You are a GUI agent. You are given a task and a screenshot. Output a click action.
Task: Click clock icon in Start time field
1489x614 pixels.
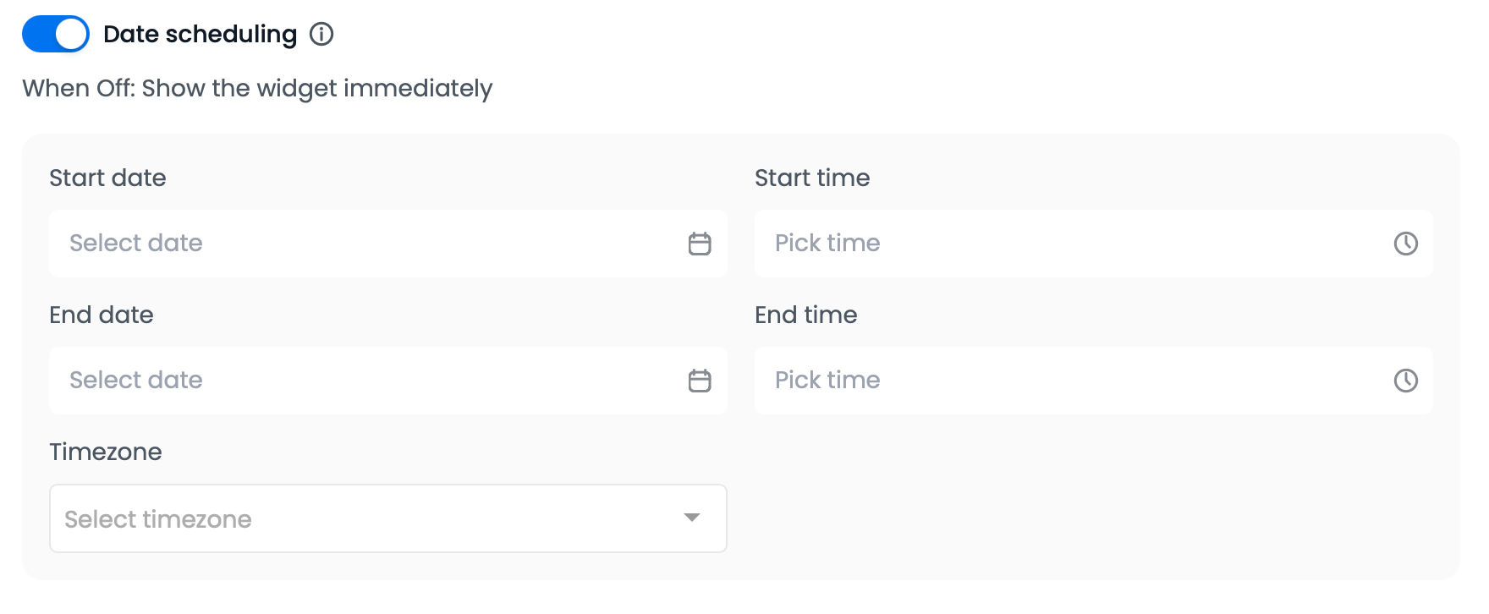[x=1405, y=244]
